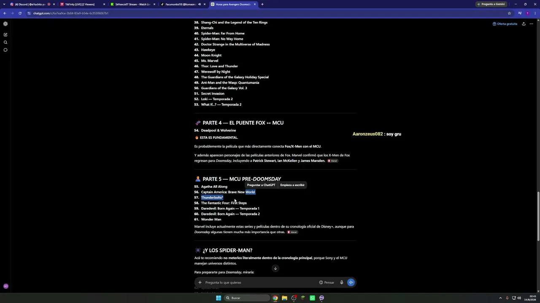Click the chatgpt.com address bar URL
The image size is (540, 303).
[x=71, y=13]
